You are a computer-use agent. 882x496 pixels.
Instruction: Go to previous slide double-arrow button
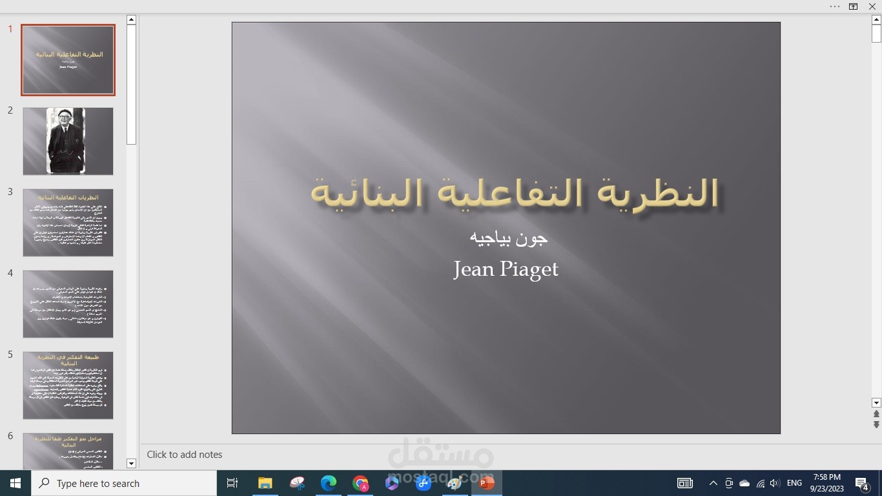pos(876,414)
